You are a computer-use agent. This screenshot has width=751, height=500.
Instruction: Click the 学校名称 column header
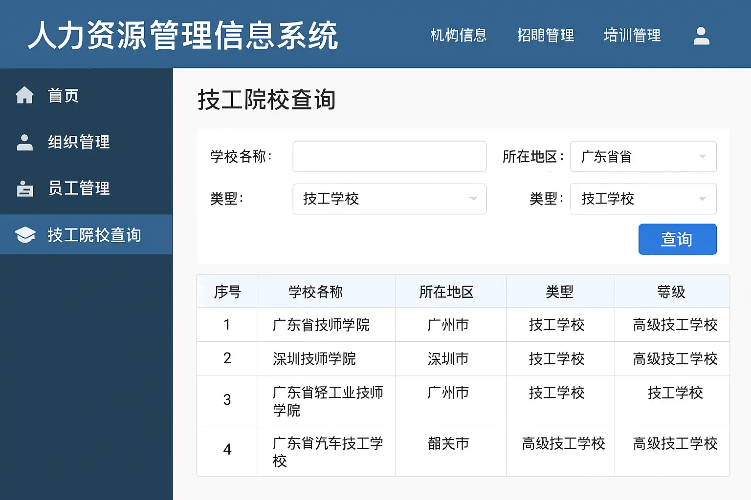tap(315, 292)
